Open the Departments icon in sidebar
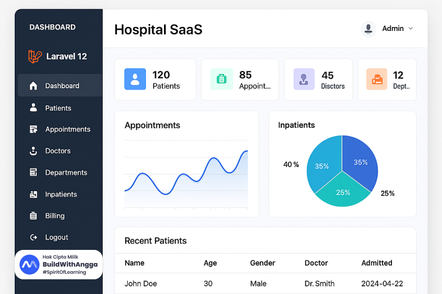This screenshot has width=442, height=294. tap(33, 172)
